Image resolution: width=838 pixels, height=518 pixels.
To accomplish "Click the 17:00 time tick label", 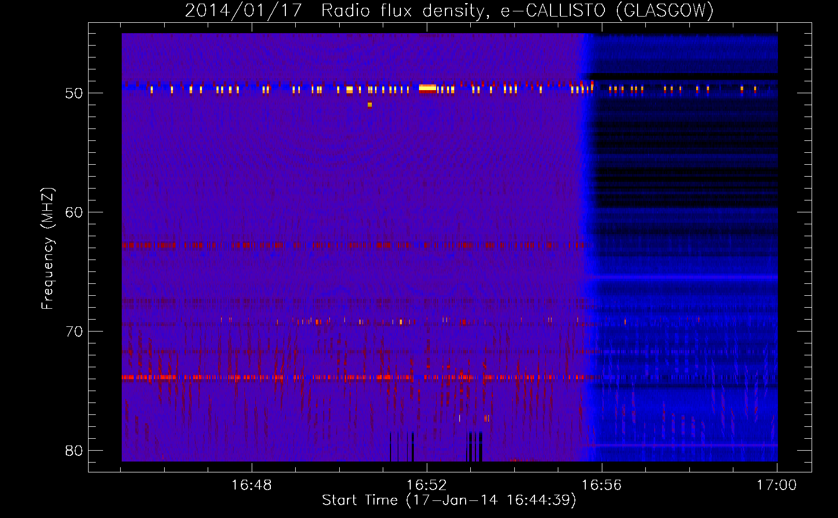I will click(x=776, y=485).
